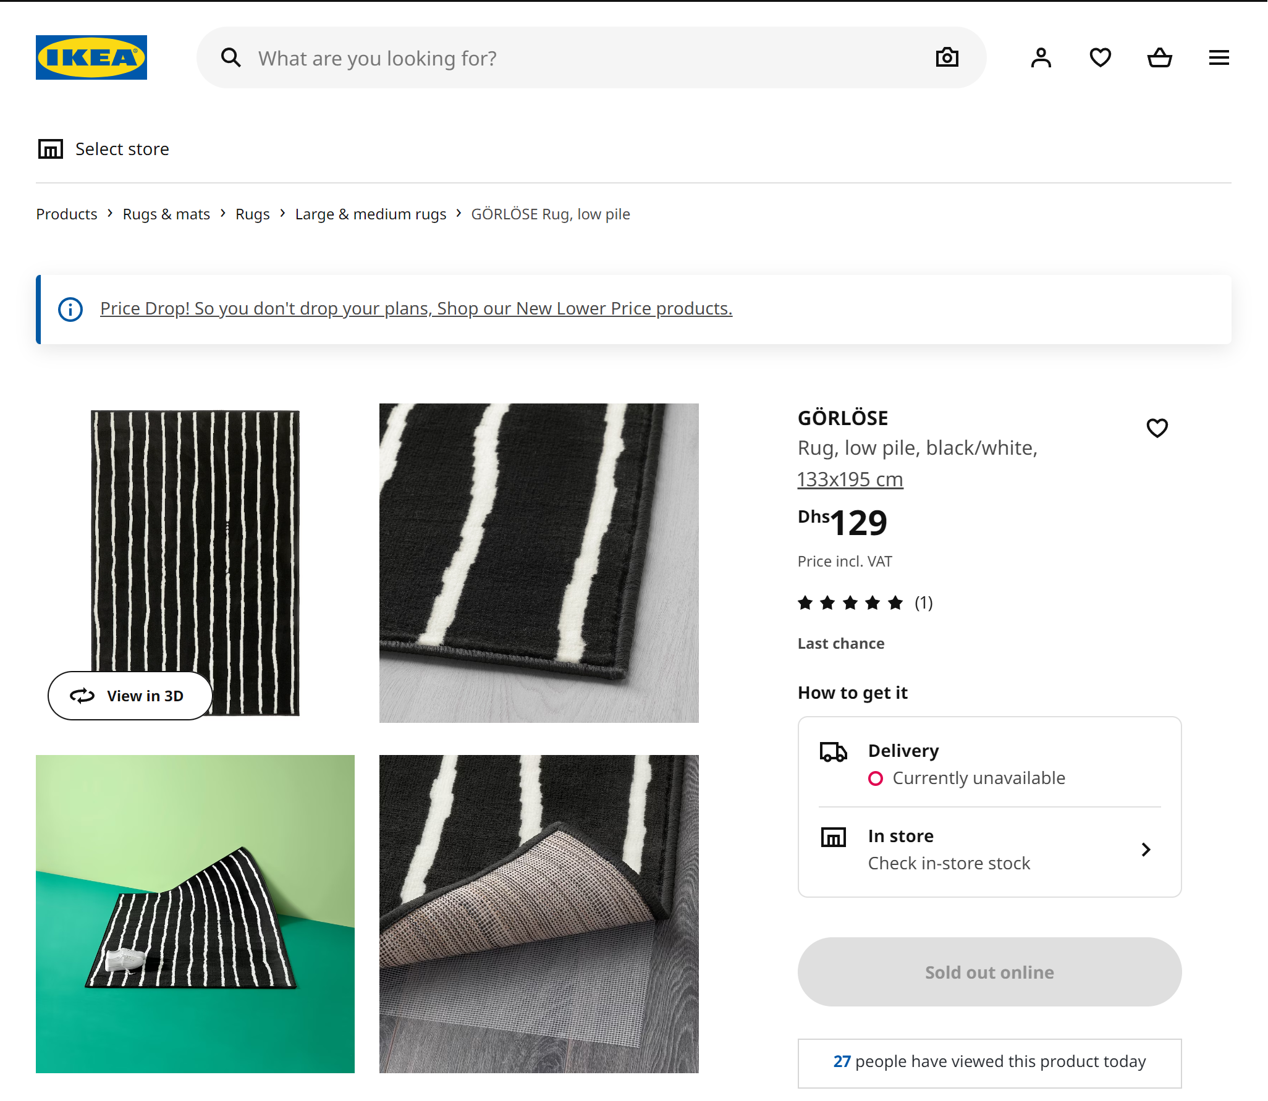Screen dimensions: 1268x1101
Task: Open the Price Drop promotion link
Action: pyautogui.click(x=416, y=308)
